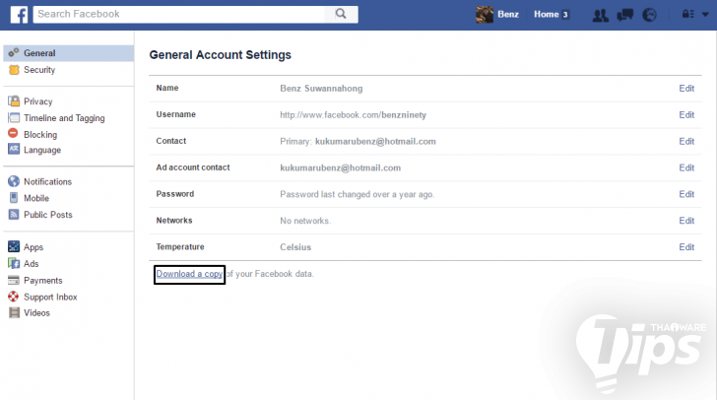717x400 pixels.
Task: Open the notifications globe icon
Action: (649, 15)
